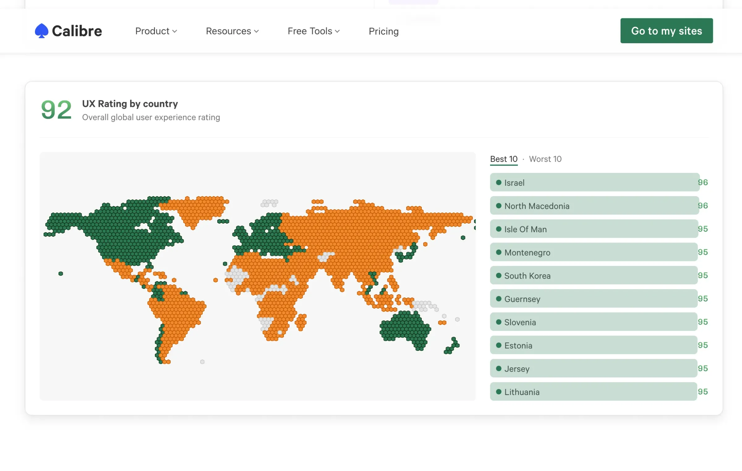Click New Zealand on the hex map
Viewport: 742px width, 471px height.
pos(452,346)
